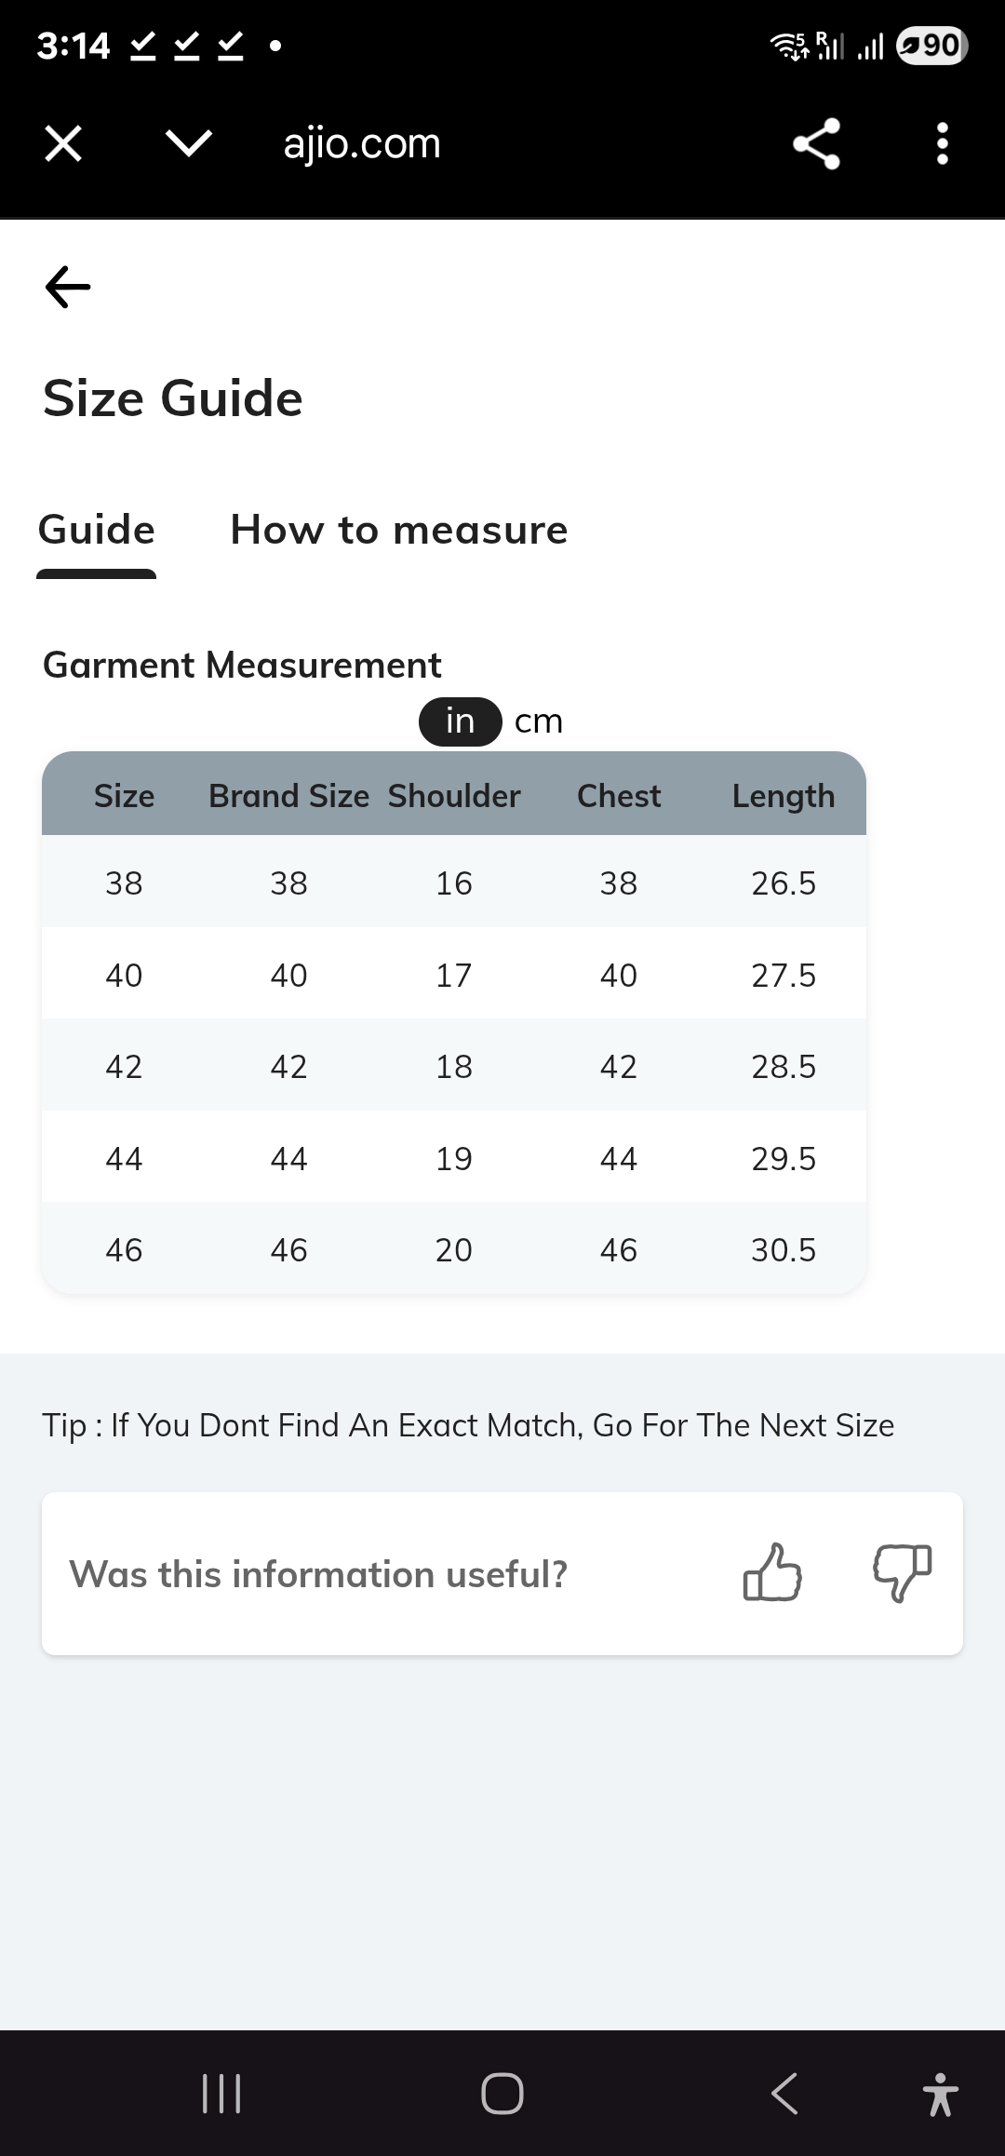The width and height of the screenshot is (1005, 2156).
Task: Switch to the Guide tab
Action: coord(97,531)
